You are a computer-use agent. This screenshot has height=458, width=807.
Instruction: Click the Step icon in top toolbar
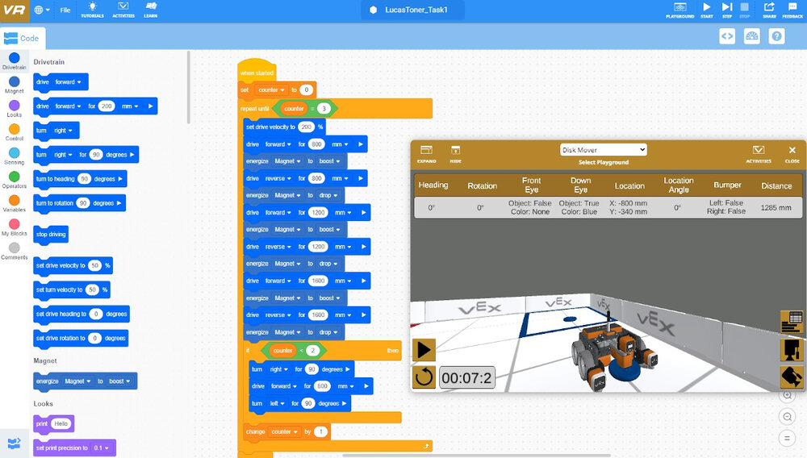726,9
